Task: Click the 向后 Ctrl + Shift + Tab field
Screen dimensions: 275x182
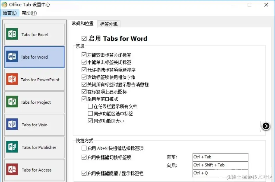Action: 220,165
